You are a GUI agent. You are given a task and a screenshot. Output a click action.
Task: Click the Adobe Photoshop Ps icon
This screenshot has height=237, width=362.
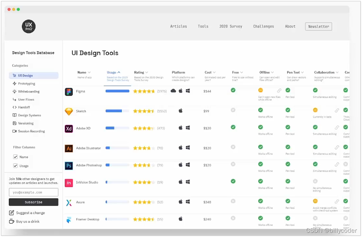69,166
